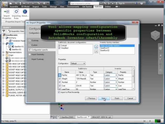The width and height of the screenshot is (165, 124).
Task: Open the Assemble ribbon tab
Action: pos(14,6)
